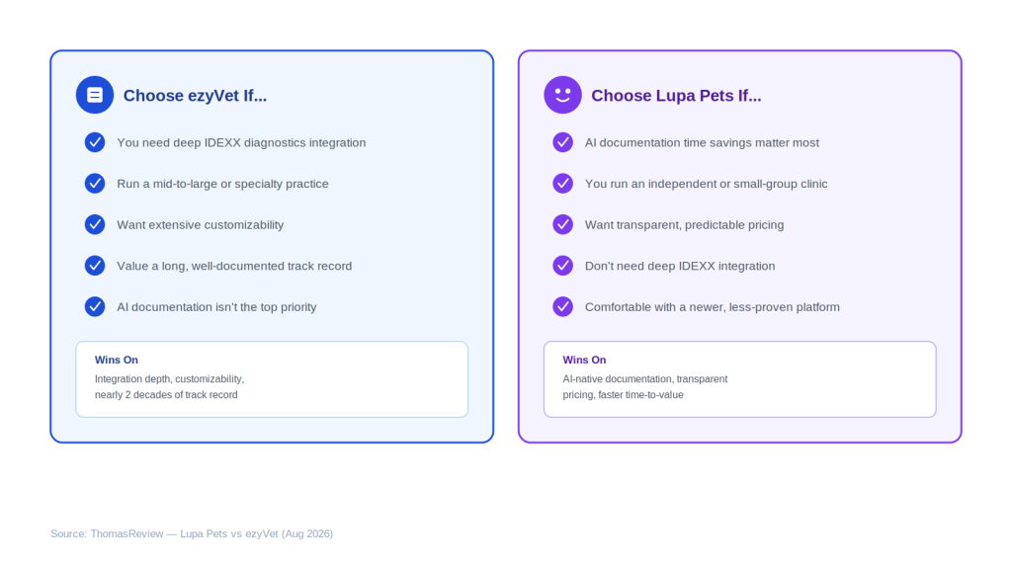This screenshot has height=569, width=1012.
Task: Click checkmark beside Want extensive customizability
Action: pyautogui.click(x=95, y=224)
